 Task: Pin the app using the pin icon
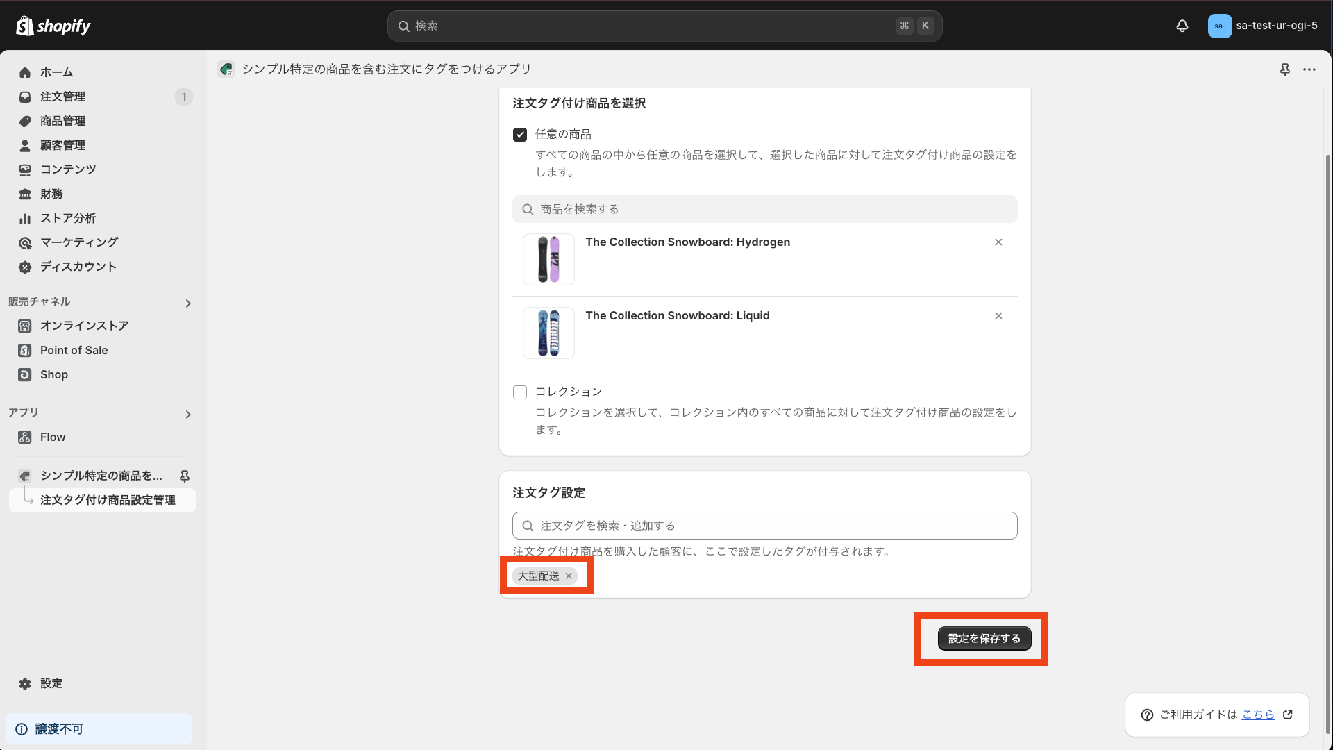1285,69
